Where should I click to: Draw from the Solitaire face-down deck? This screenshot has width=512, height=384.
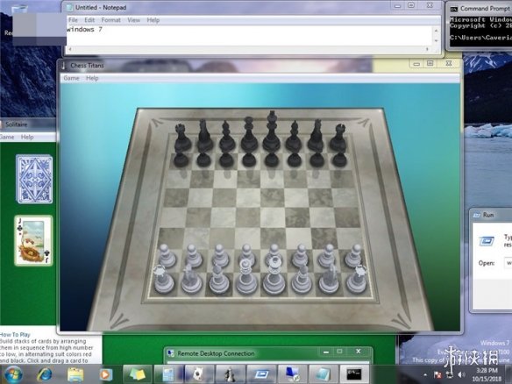coord(34,179)
